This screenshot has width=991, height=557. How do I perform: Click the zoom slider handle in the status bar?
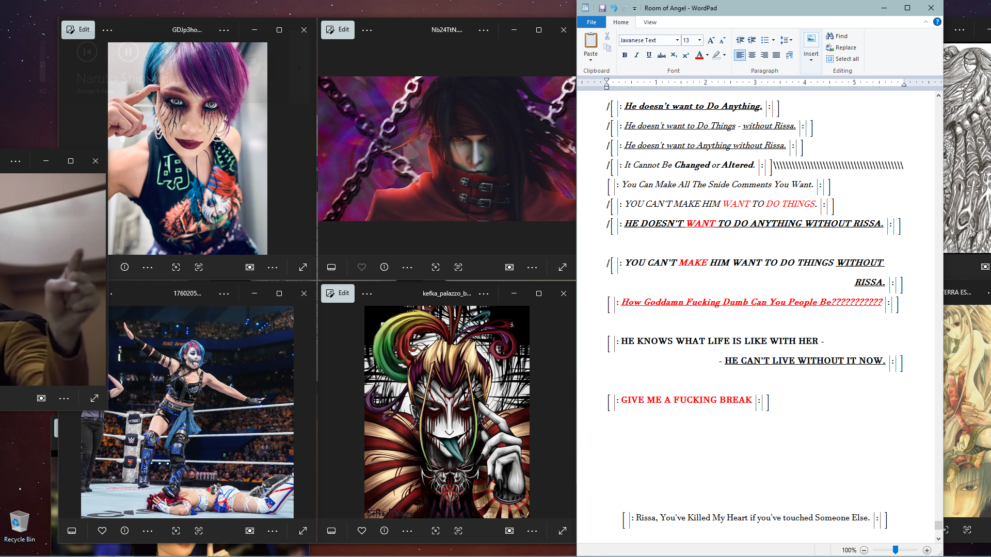click(896, 550)
